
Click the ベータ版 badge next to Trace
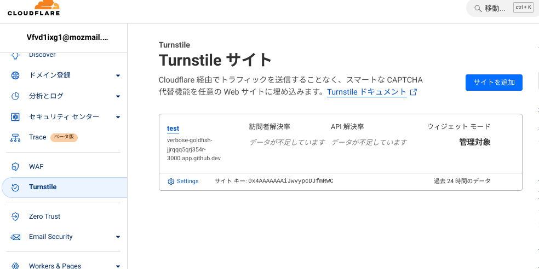(64, 137)
